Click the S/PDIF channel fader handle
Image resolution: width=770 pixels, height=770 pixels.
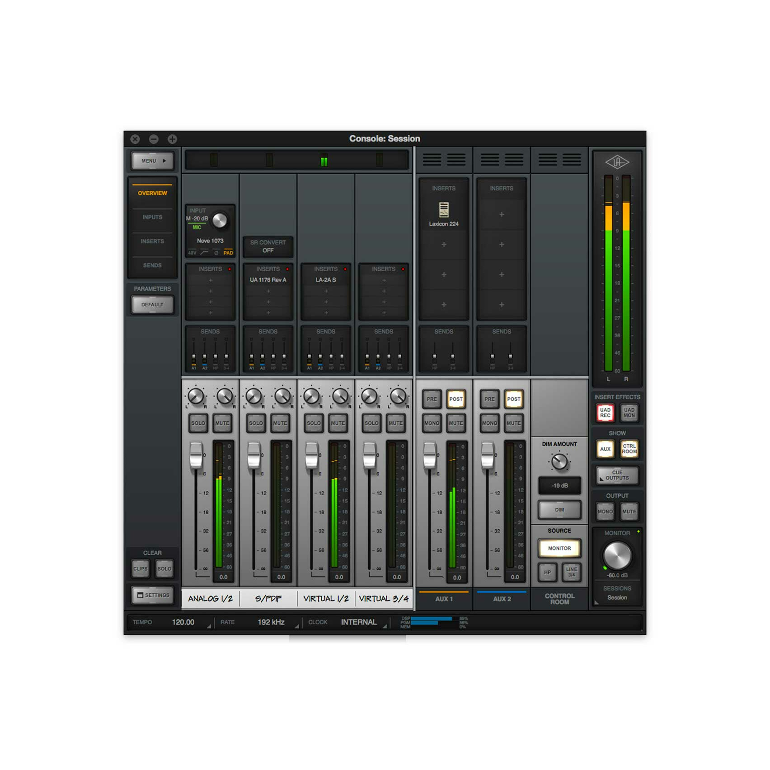coord(254,455)
